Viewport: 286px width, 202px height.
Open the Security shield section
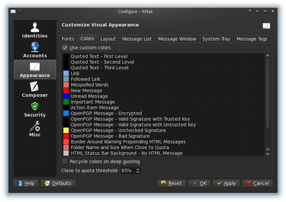point(35,109)
